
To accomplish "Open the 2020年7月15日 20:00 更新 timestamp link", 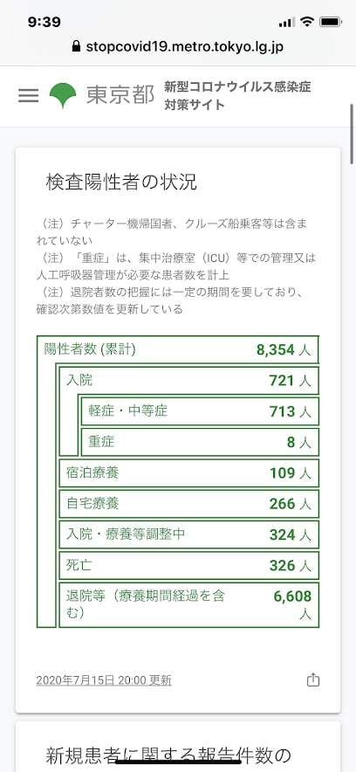I will [104, 680].
